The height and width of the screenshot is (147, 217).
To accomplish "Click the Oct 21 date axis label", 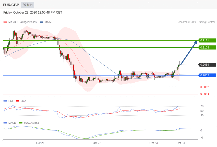I will click(x=40, y=143).
